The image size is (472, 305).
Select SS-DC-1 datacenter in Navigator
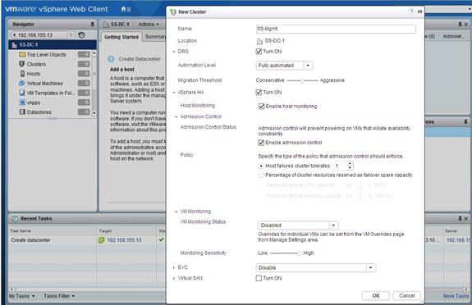(53, 44)
